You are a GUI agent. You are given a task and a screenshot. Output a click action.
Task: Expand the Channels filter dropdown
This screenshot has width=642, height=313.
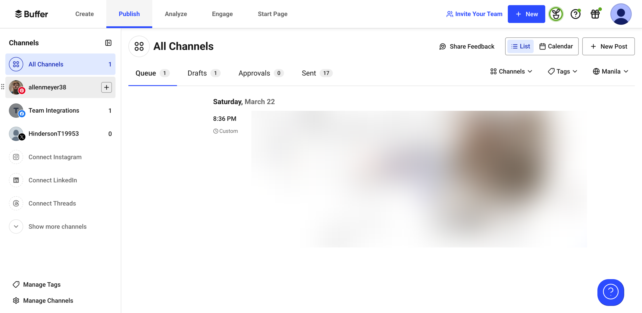511,71
